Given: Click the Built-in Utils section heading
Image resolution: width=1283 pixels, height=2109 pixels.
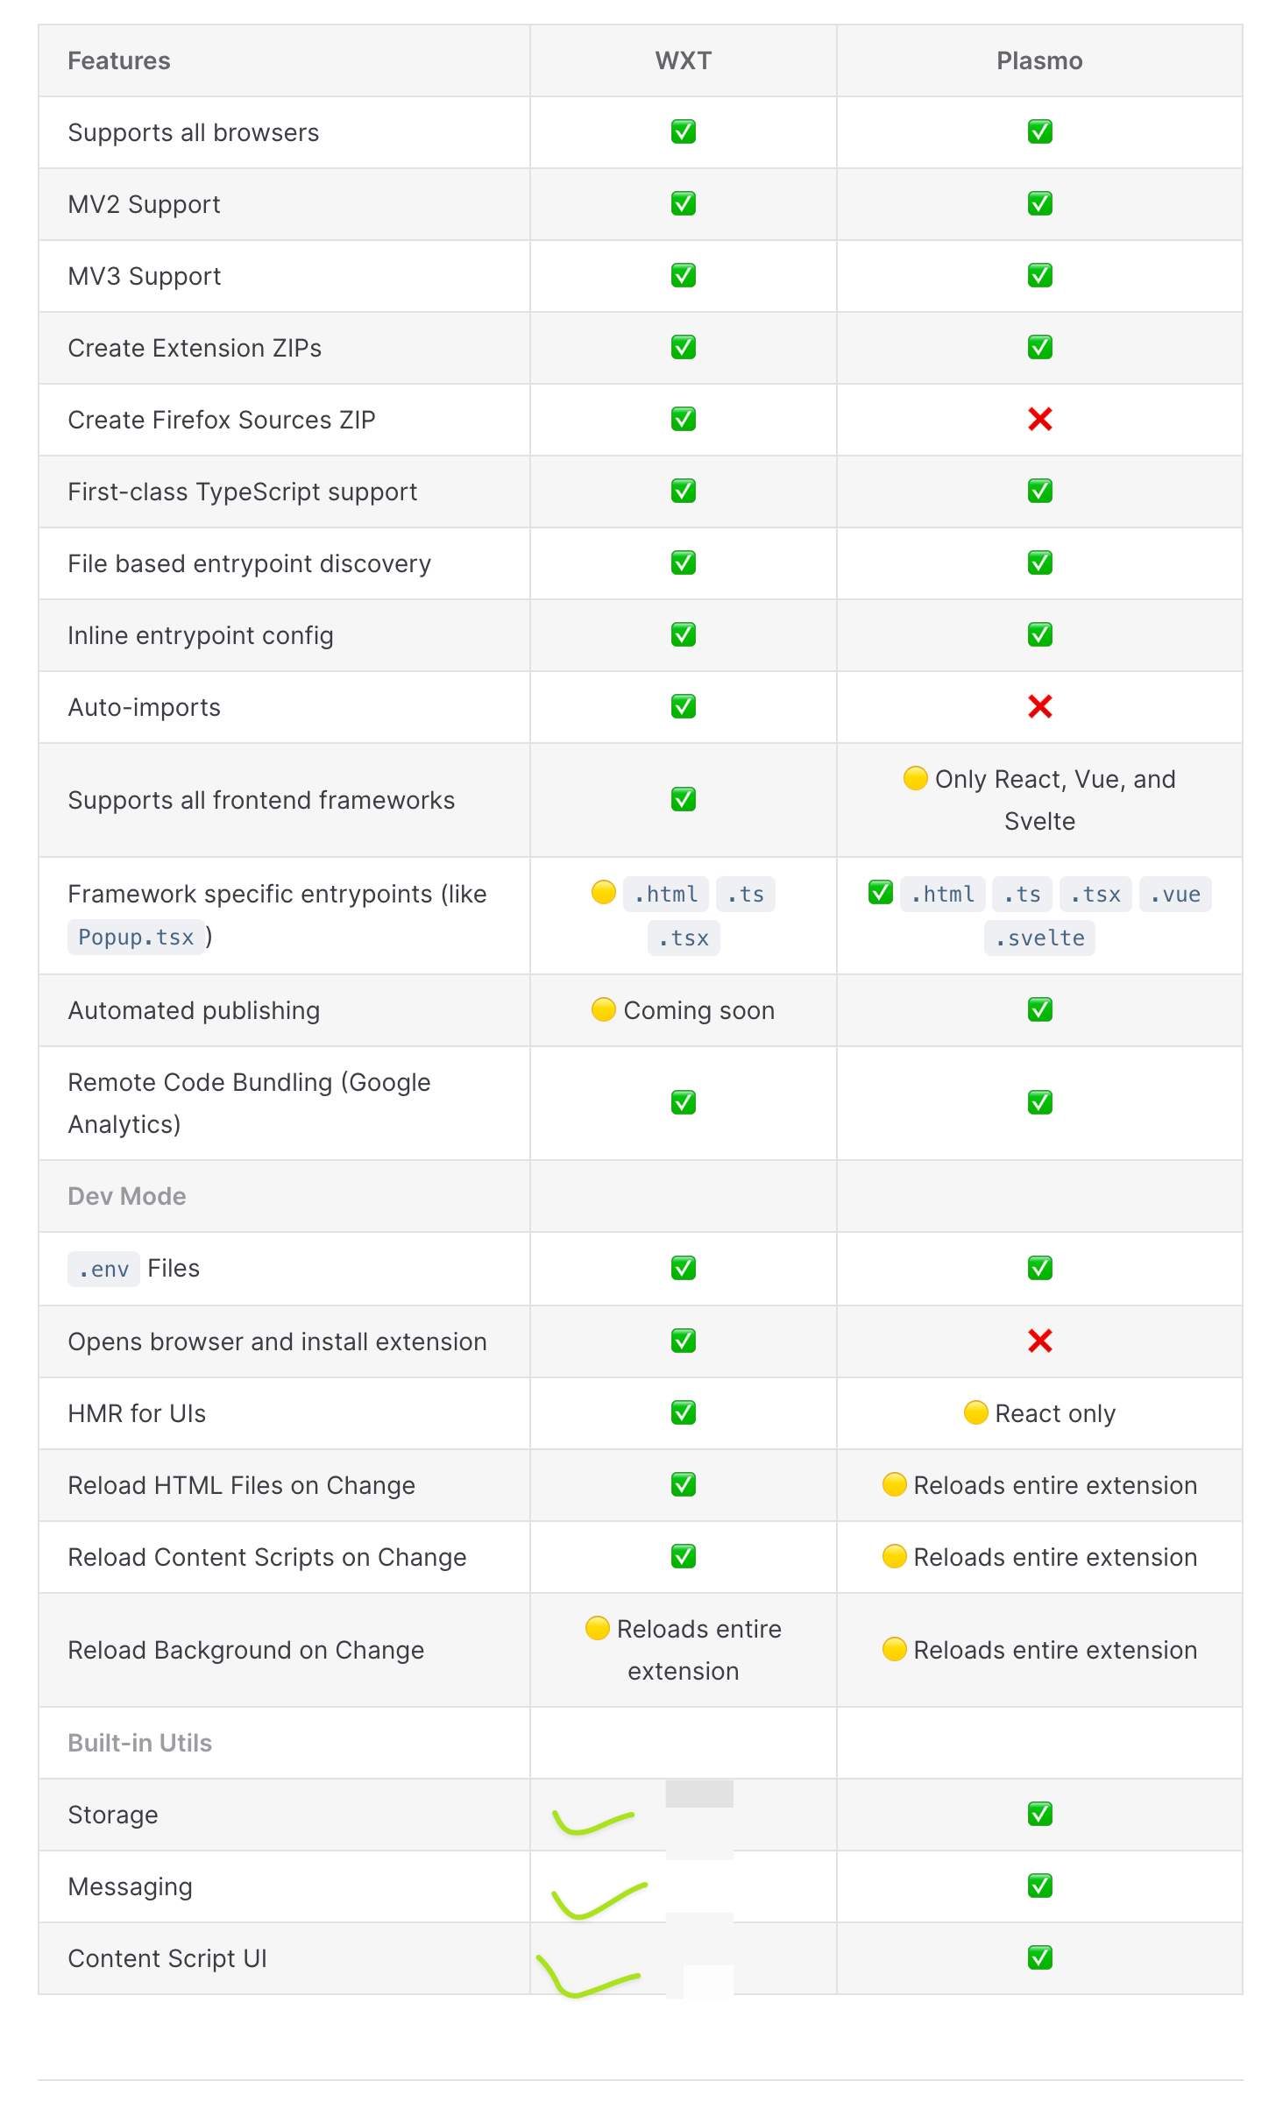Looking at the screenshot, I should (x=140, y=1743).
